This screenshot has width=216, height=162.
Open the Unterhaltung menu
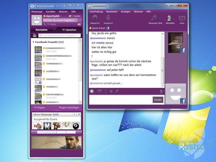(x=96, y=11)
